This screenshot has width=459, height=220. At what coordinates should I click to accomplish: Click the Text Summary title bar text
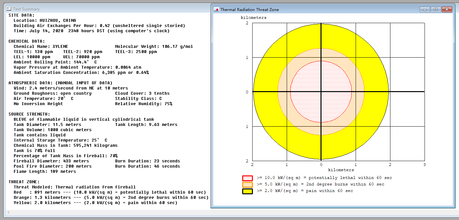point(26,9)
